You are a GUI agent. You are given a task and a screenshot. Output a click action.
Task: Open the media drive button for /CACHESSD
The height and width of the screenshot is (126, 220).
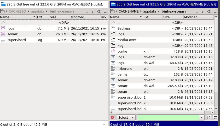3,4
